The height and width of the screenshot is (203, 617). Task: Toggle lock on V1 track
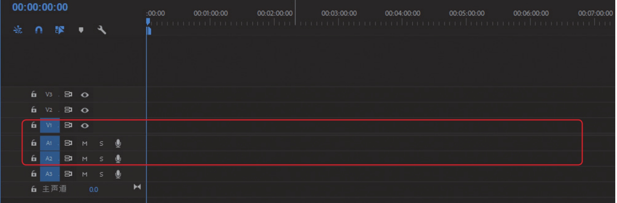point(34,125)
